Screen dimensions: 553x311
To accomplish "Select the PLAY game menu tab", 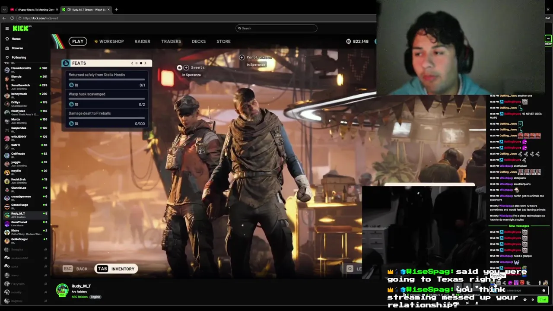I will [78, 41].
